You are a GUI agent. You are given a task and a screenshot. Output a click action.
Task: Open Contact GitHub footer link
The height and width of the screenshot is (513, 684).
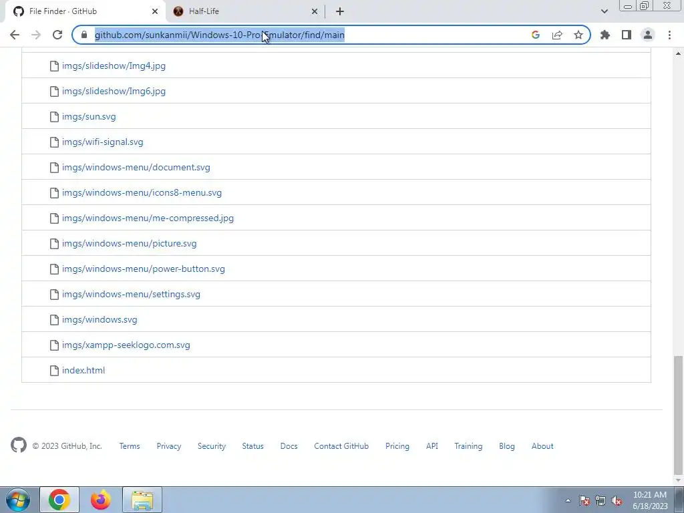tap(341, 446)
